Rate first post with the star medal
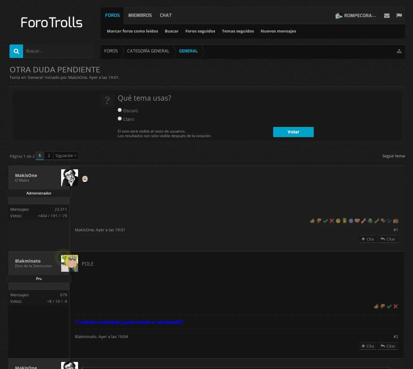 tap(344, 221)
